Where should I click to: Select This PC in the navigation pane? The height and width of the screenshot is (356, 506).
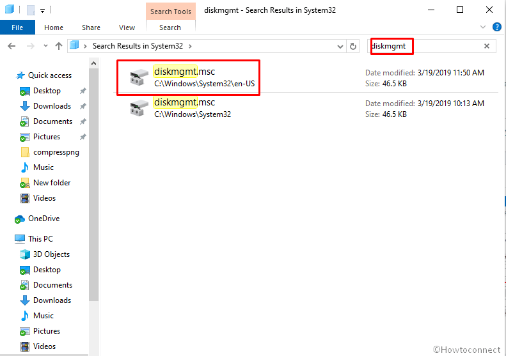(x=40, y=239)
